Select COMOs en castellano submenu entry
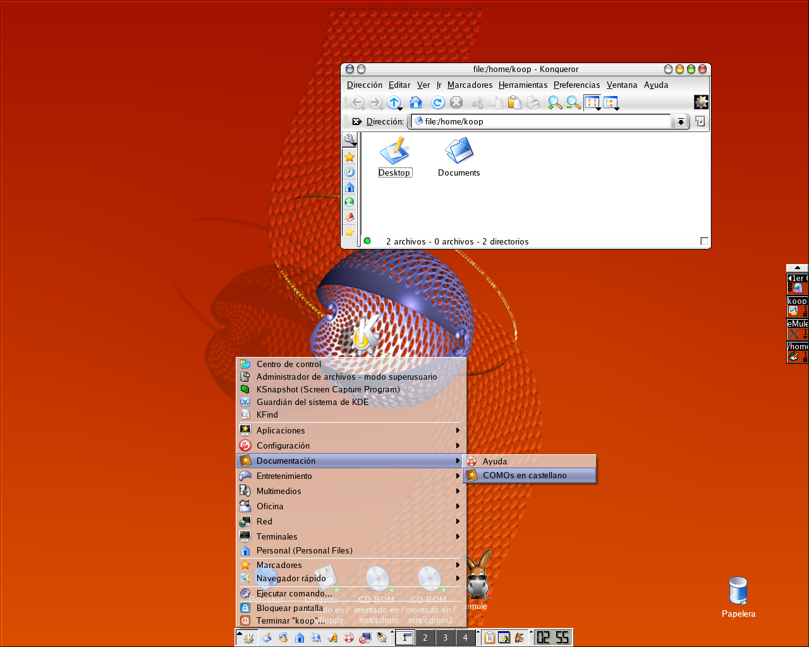809x647 pixels. point(530,475)
